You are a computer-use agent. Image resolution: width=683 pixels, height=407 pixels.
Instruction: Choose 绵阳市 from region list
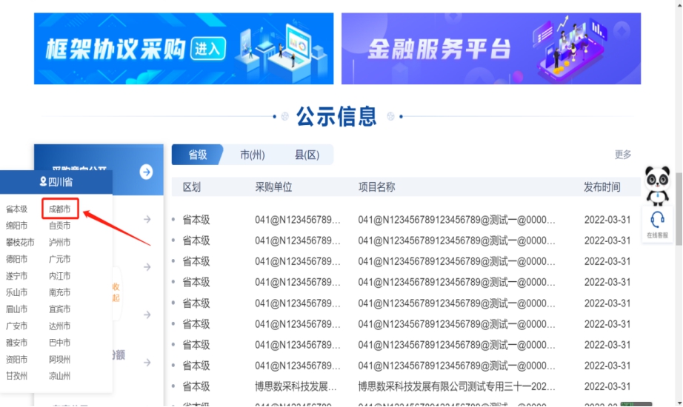16,226
